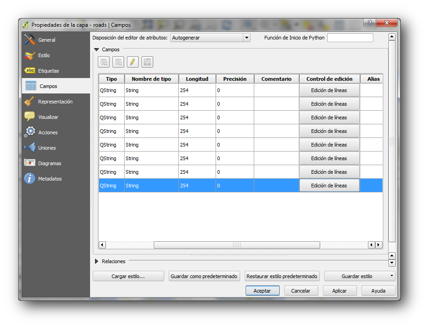Click the horizontal scrollbar's rightmost arrow
The image size is (428, 328).
(378, 245)
